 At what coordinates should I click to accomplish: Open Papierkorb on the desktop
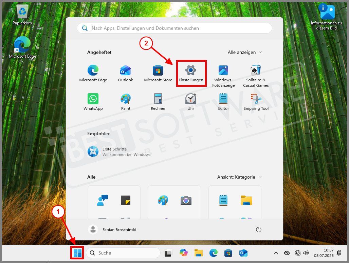[22, 15]
